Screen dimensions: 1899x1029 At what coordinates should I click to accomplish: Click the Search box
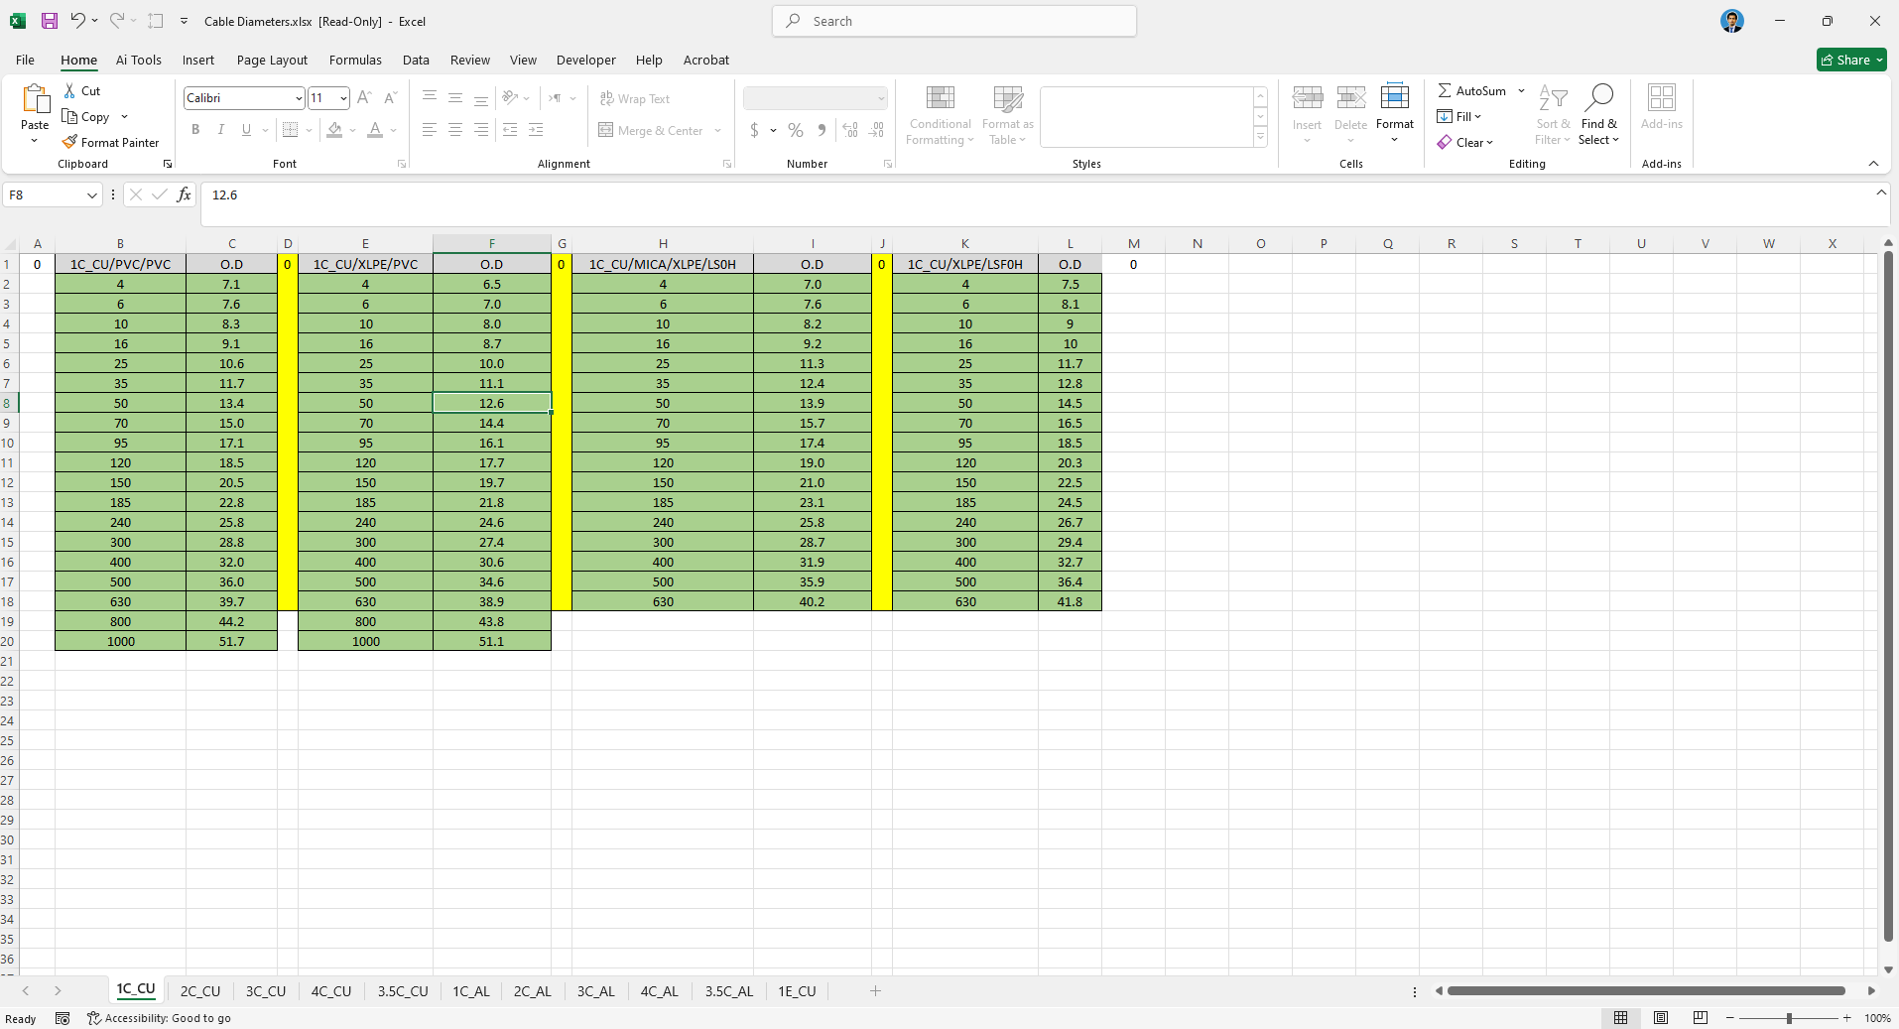(954, 21)
